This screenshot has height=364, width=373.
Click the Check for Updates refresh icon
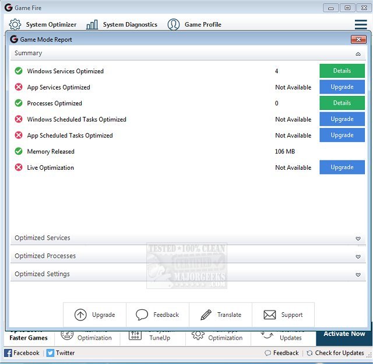point(309,353)
